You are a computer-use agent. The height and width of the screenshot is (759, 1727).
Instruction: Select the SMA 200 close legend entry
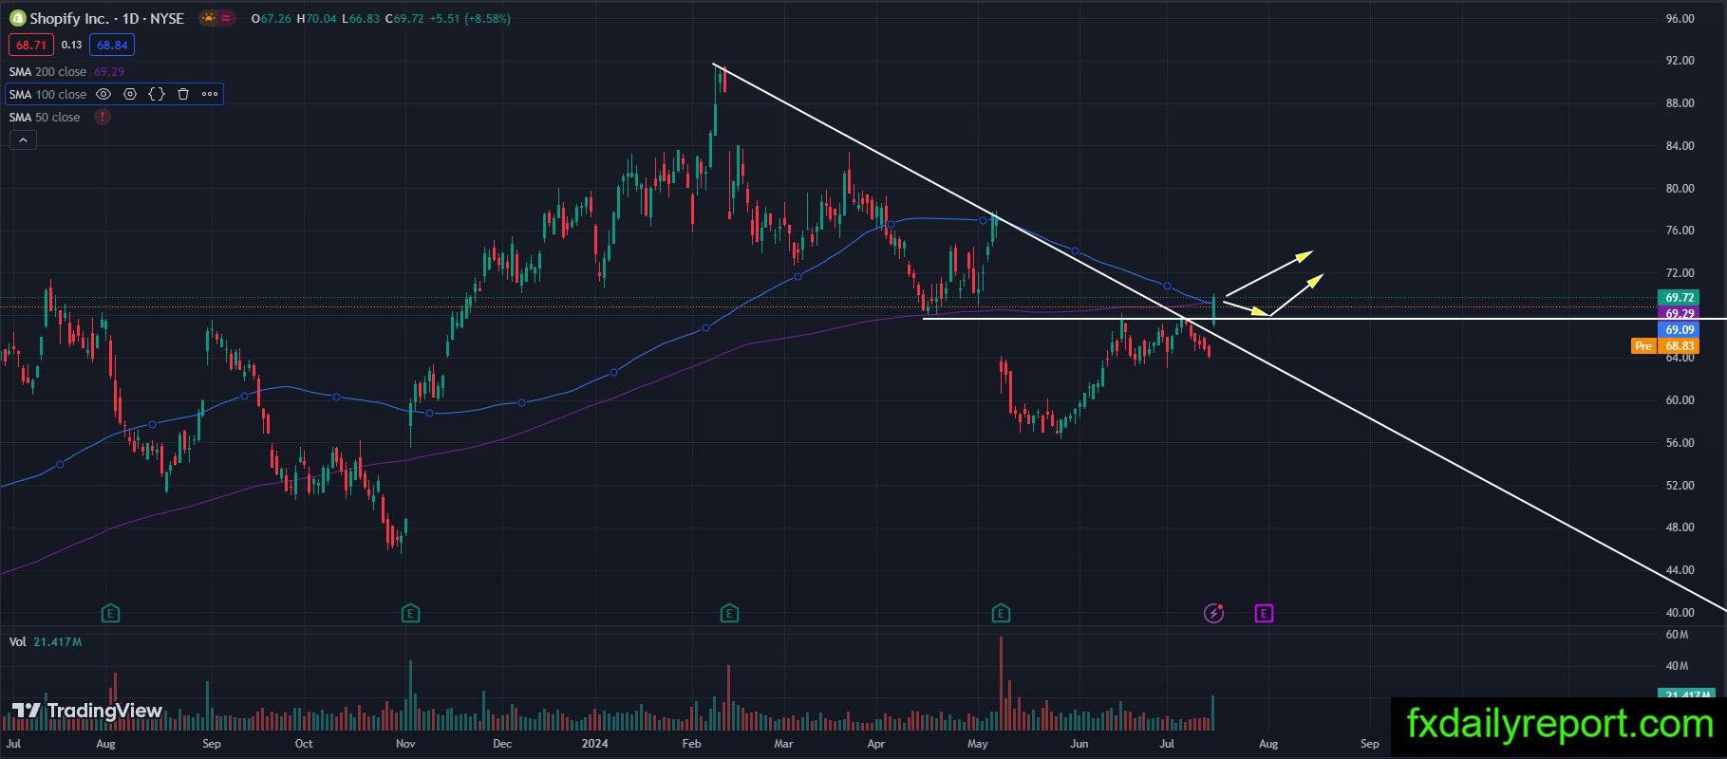point(47,71)
